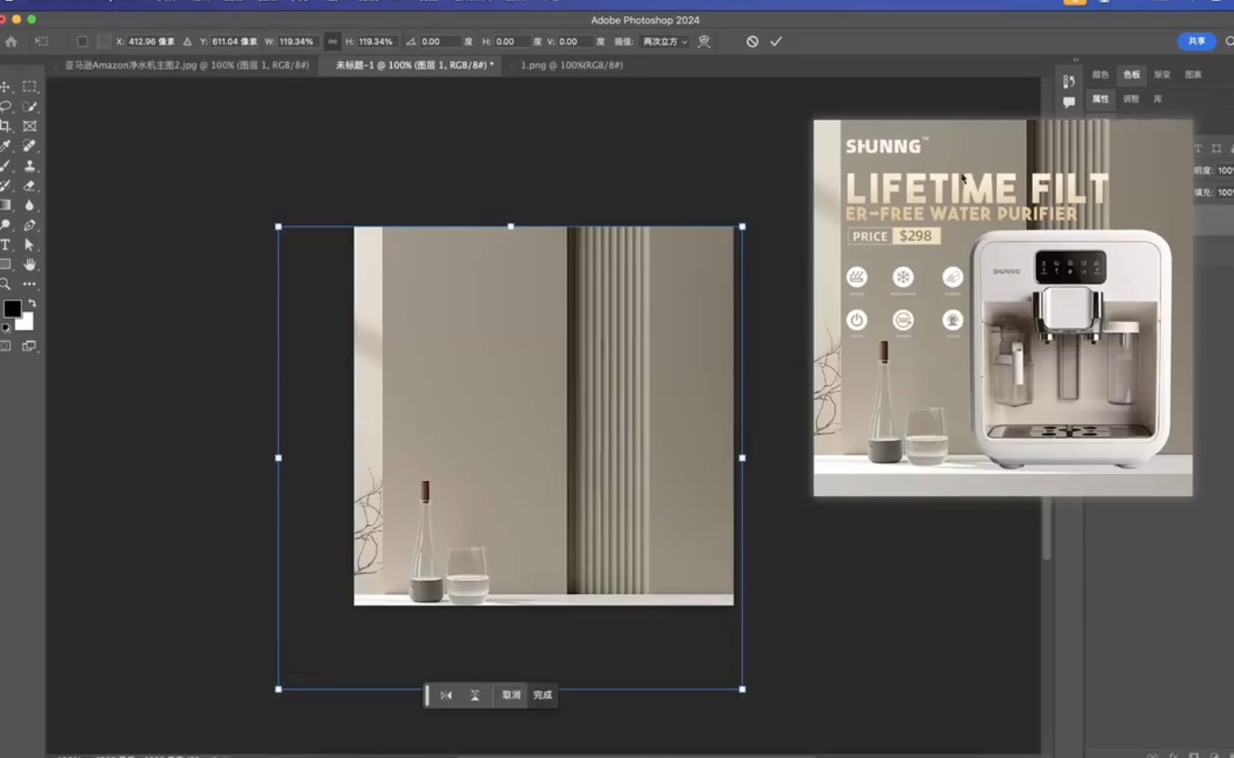The image size is (1234, 758).
Task: Commit transform with the checkmark
Action: point(775,42)
